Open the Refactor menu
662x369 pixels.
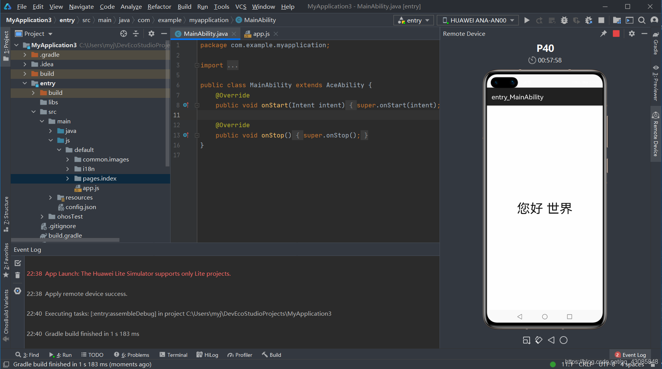coord(159,6)
